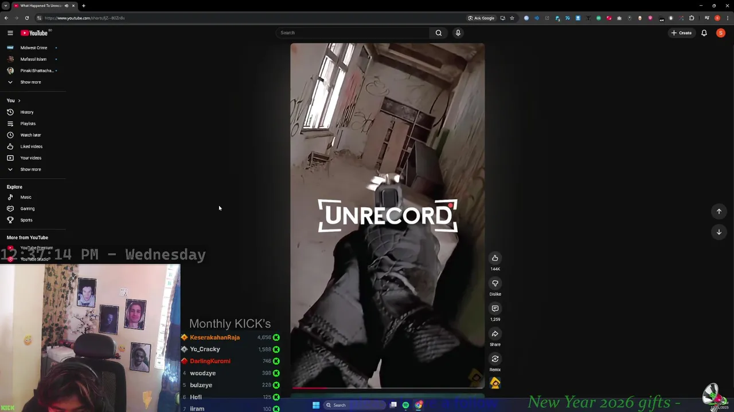Open YouTube notifications bell
This screenshot has height=412, width=734.
point(704,33)
